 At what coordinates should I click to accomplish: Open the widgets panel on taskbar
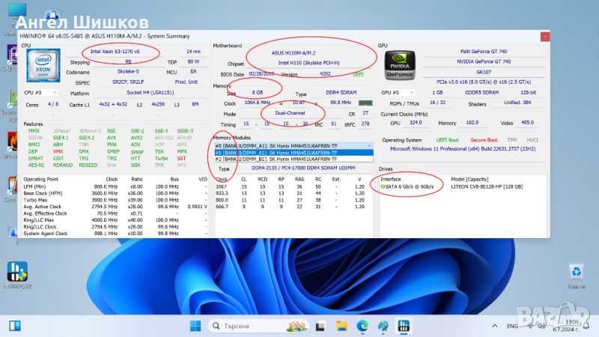pos(15,326)
